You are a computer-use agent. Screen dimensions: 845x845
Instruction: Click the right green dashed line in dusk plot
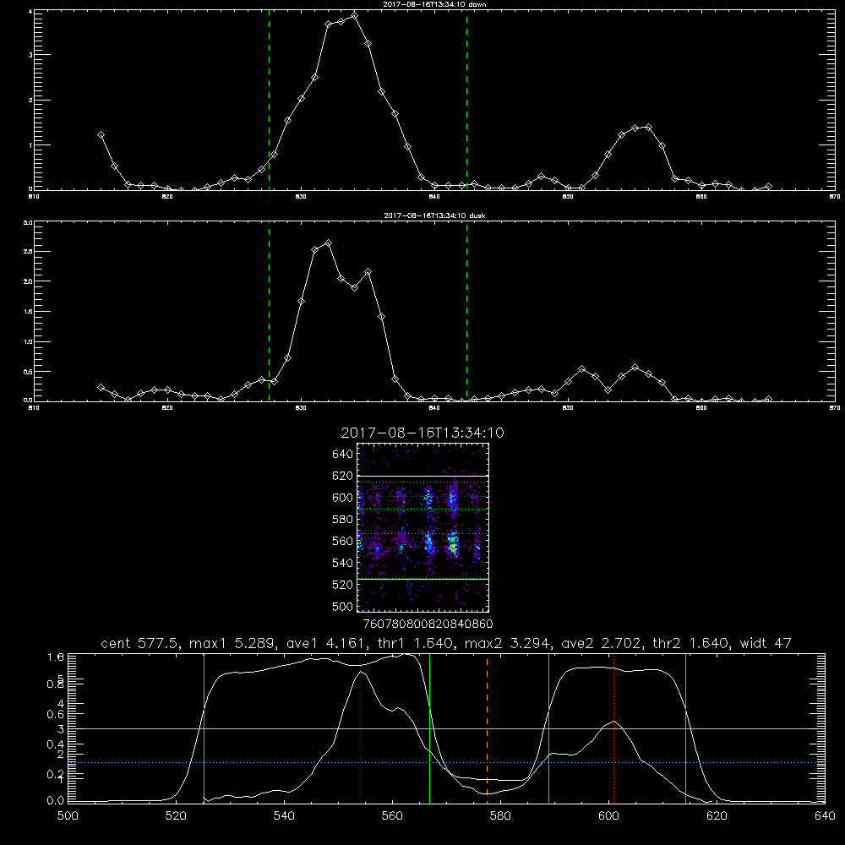tap(466, 311)
